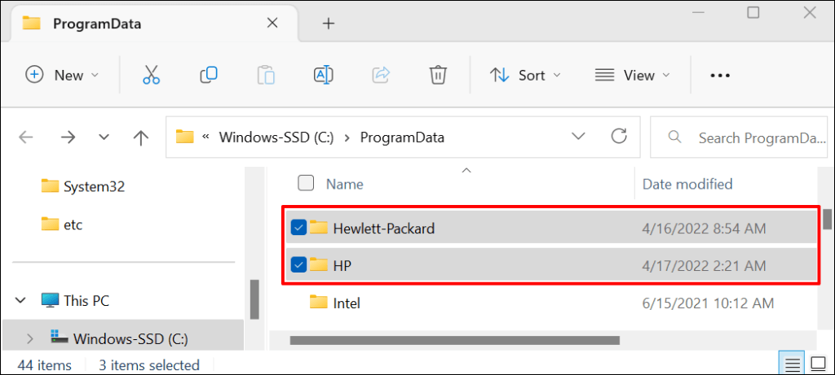Viewport: 835px width, 375px height.
Task: Uncheck the HP folder checkbox
Action: [298, 265]
